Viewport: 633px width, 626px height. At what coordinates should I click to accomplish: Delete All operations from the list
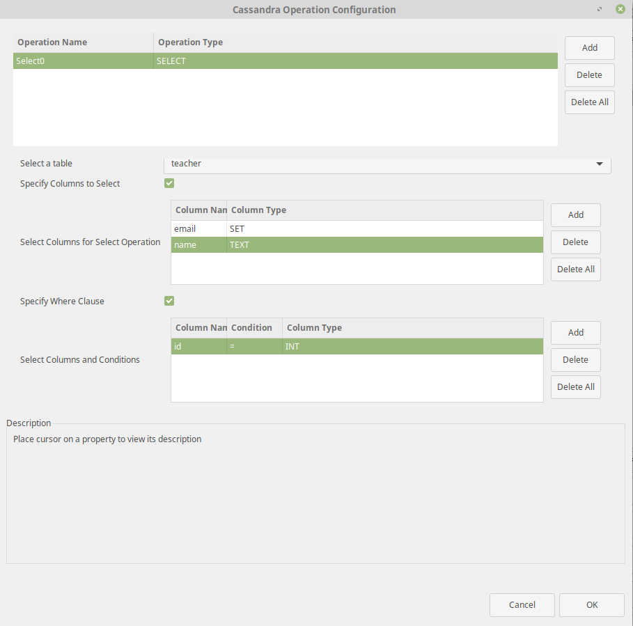point(589,102)
